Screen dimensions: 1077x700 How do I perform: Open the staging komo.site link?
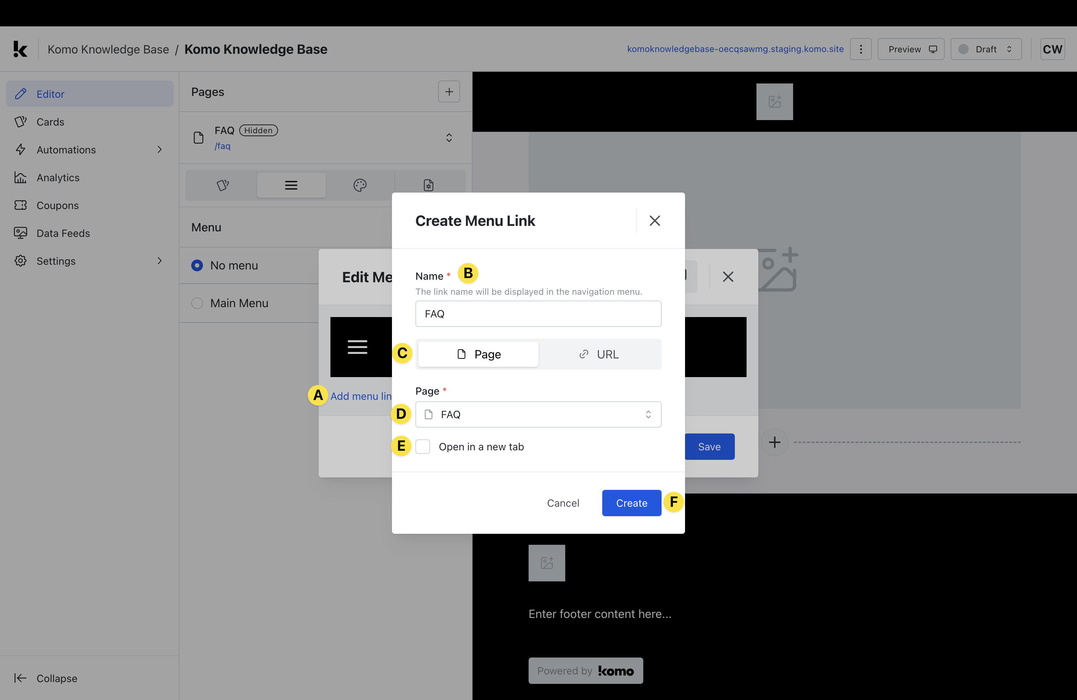click(x=735, y=49)
